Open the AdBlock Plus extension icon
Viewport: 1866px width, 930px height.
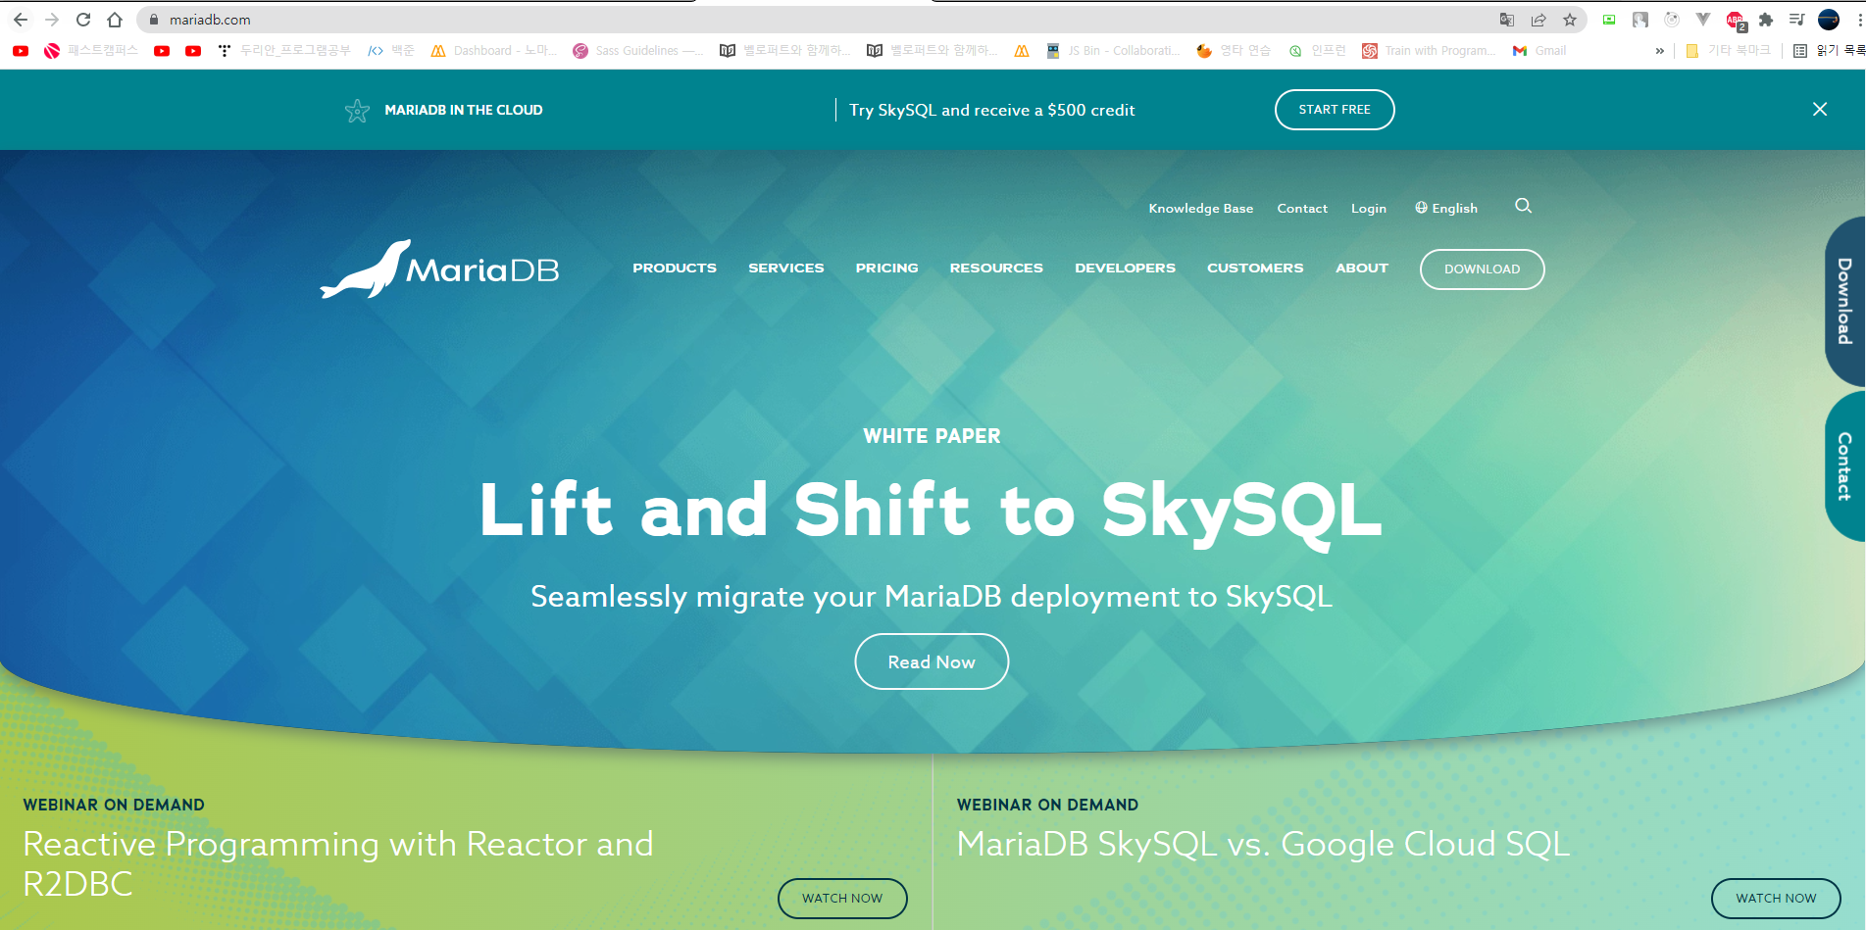coord(1736,21)
